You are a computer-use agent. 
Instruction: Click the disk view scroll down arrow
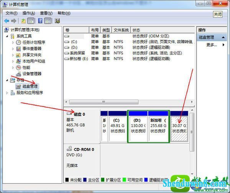pos(192,174)
